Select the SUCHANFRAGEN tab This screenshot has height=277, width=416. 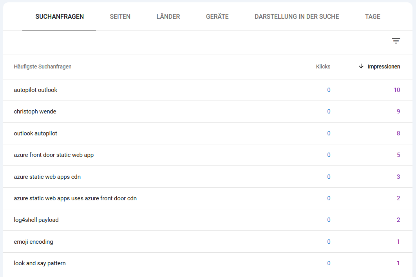[x=59, y=16]
